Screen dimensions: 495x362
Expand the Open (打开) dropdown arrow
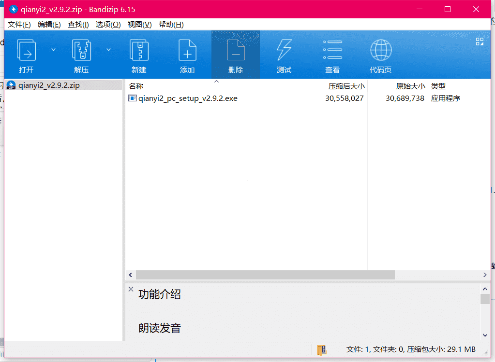53,50
